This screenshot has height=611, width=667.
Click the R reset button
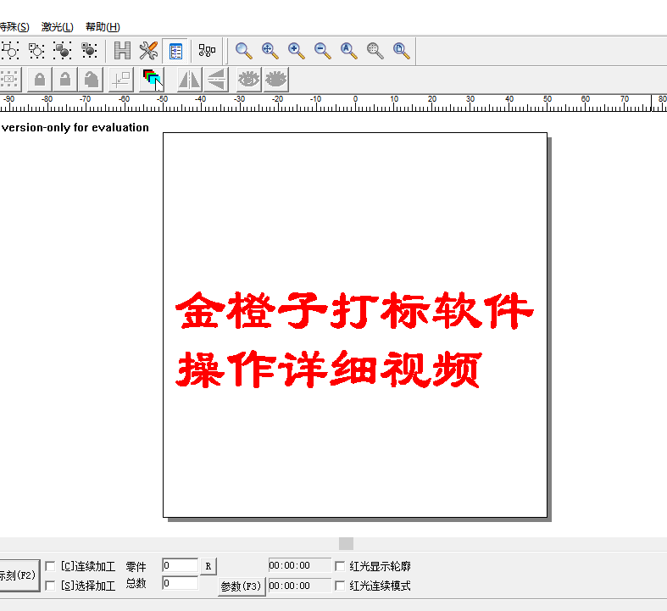[208, 566]
